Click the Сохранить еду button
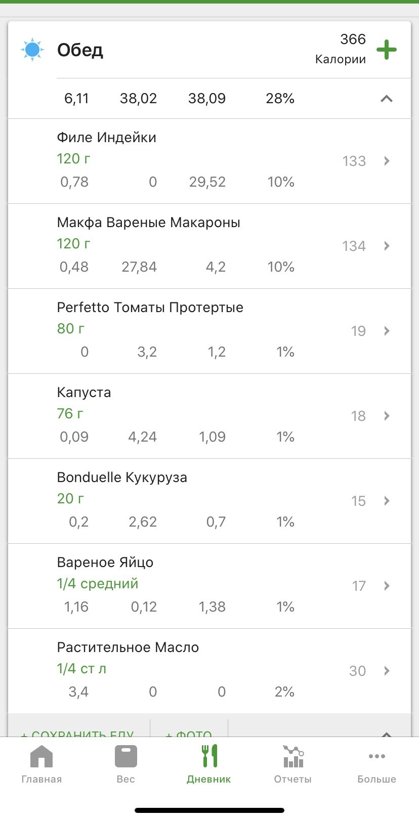 [78, 731]
